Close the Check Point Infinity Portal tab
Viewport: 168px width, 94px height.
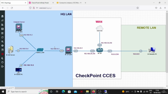point(53,3)
